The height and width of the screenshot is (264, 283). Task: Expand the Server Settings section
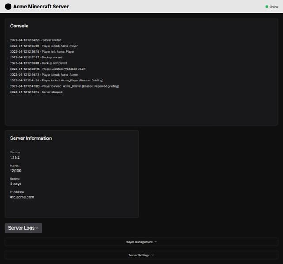(x=141, y=255)
